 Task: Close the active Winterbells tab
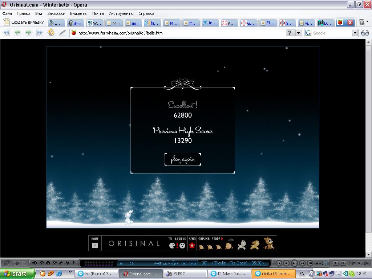350,23
